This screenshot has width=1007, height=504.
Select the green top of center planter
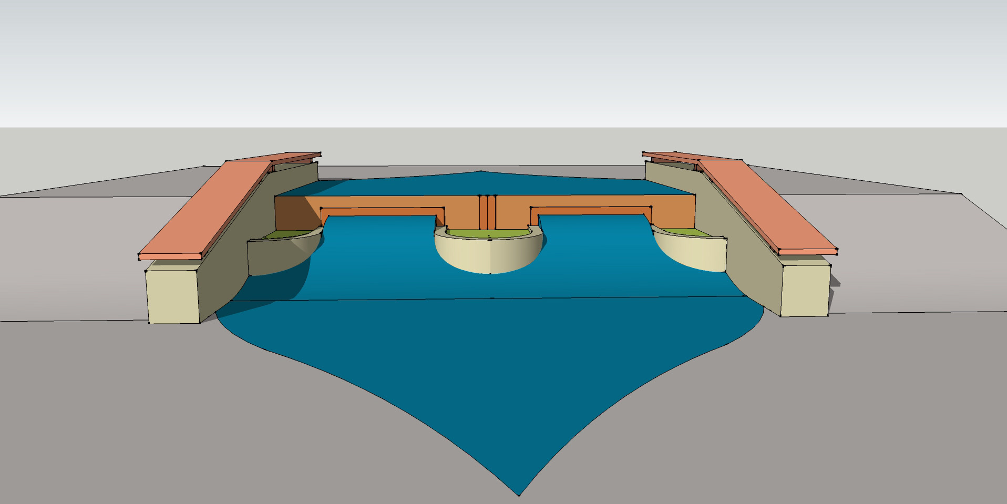(x=487, y=234)
